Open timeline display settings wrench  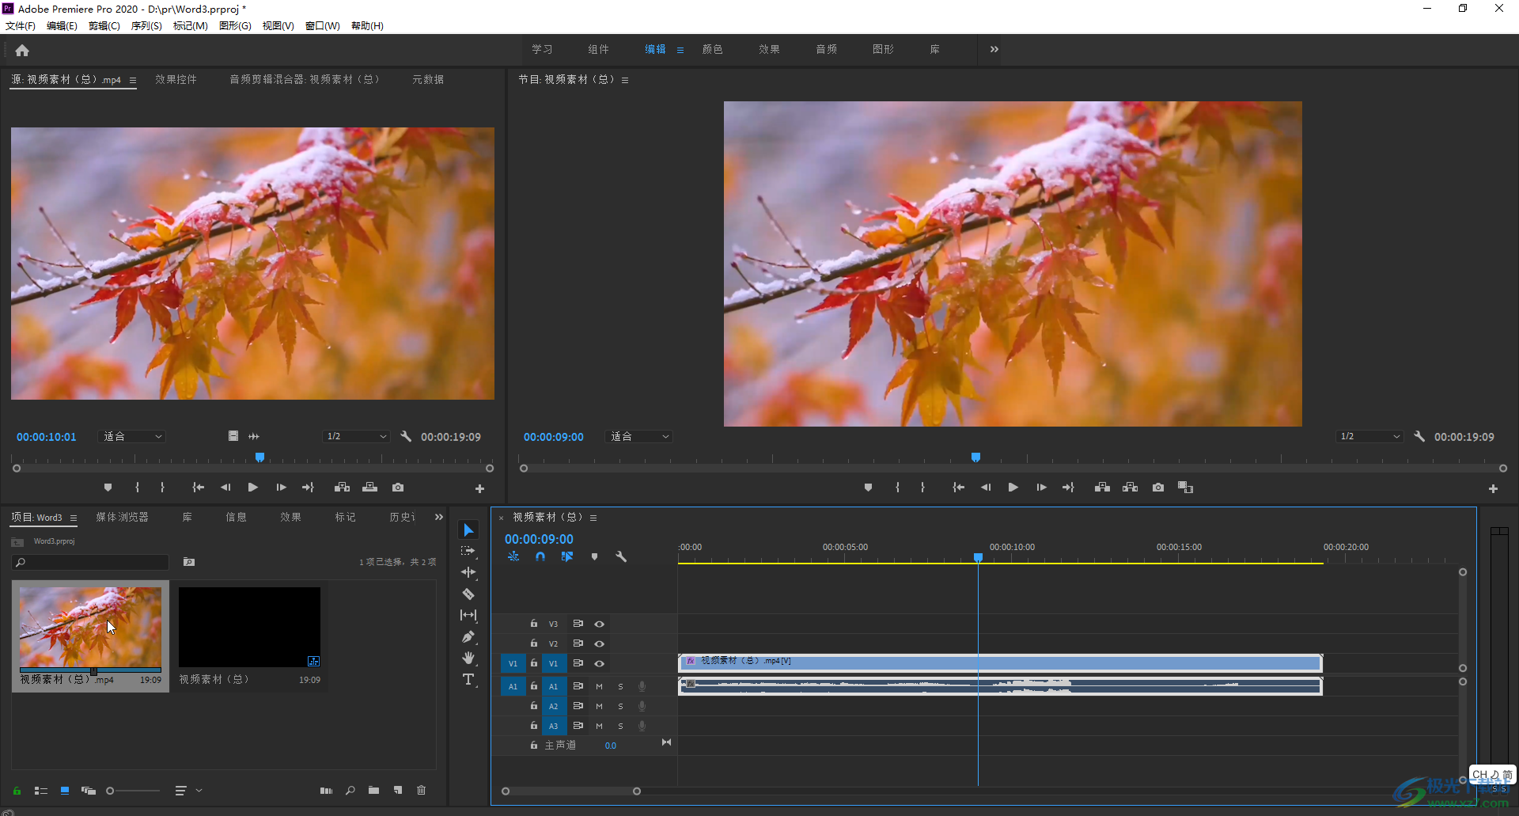[621, 556]
